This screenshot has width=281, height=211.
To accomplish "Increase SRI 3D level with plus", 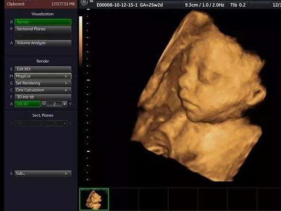I will [x=65, y=104].
